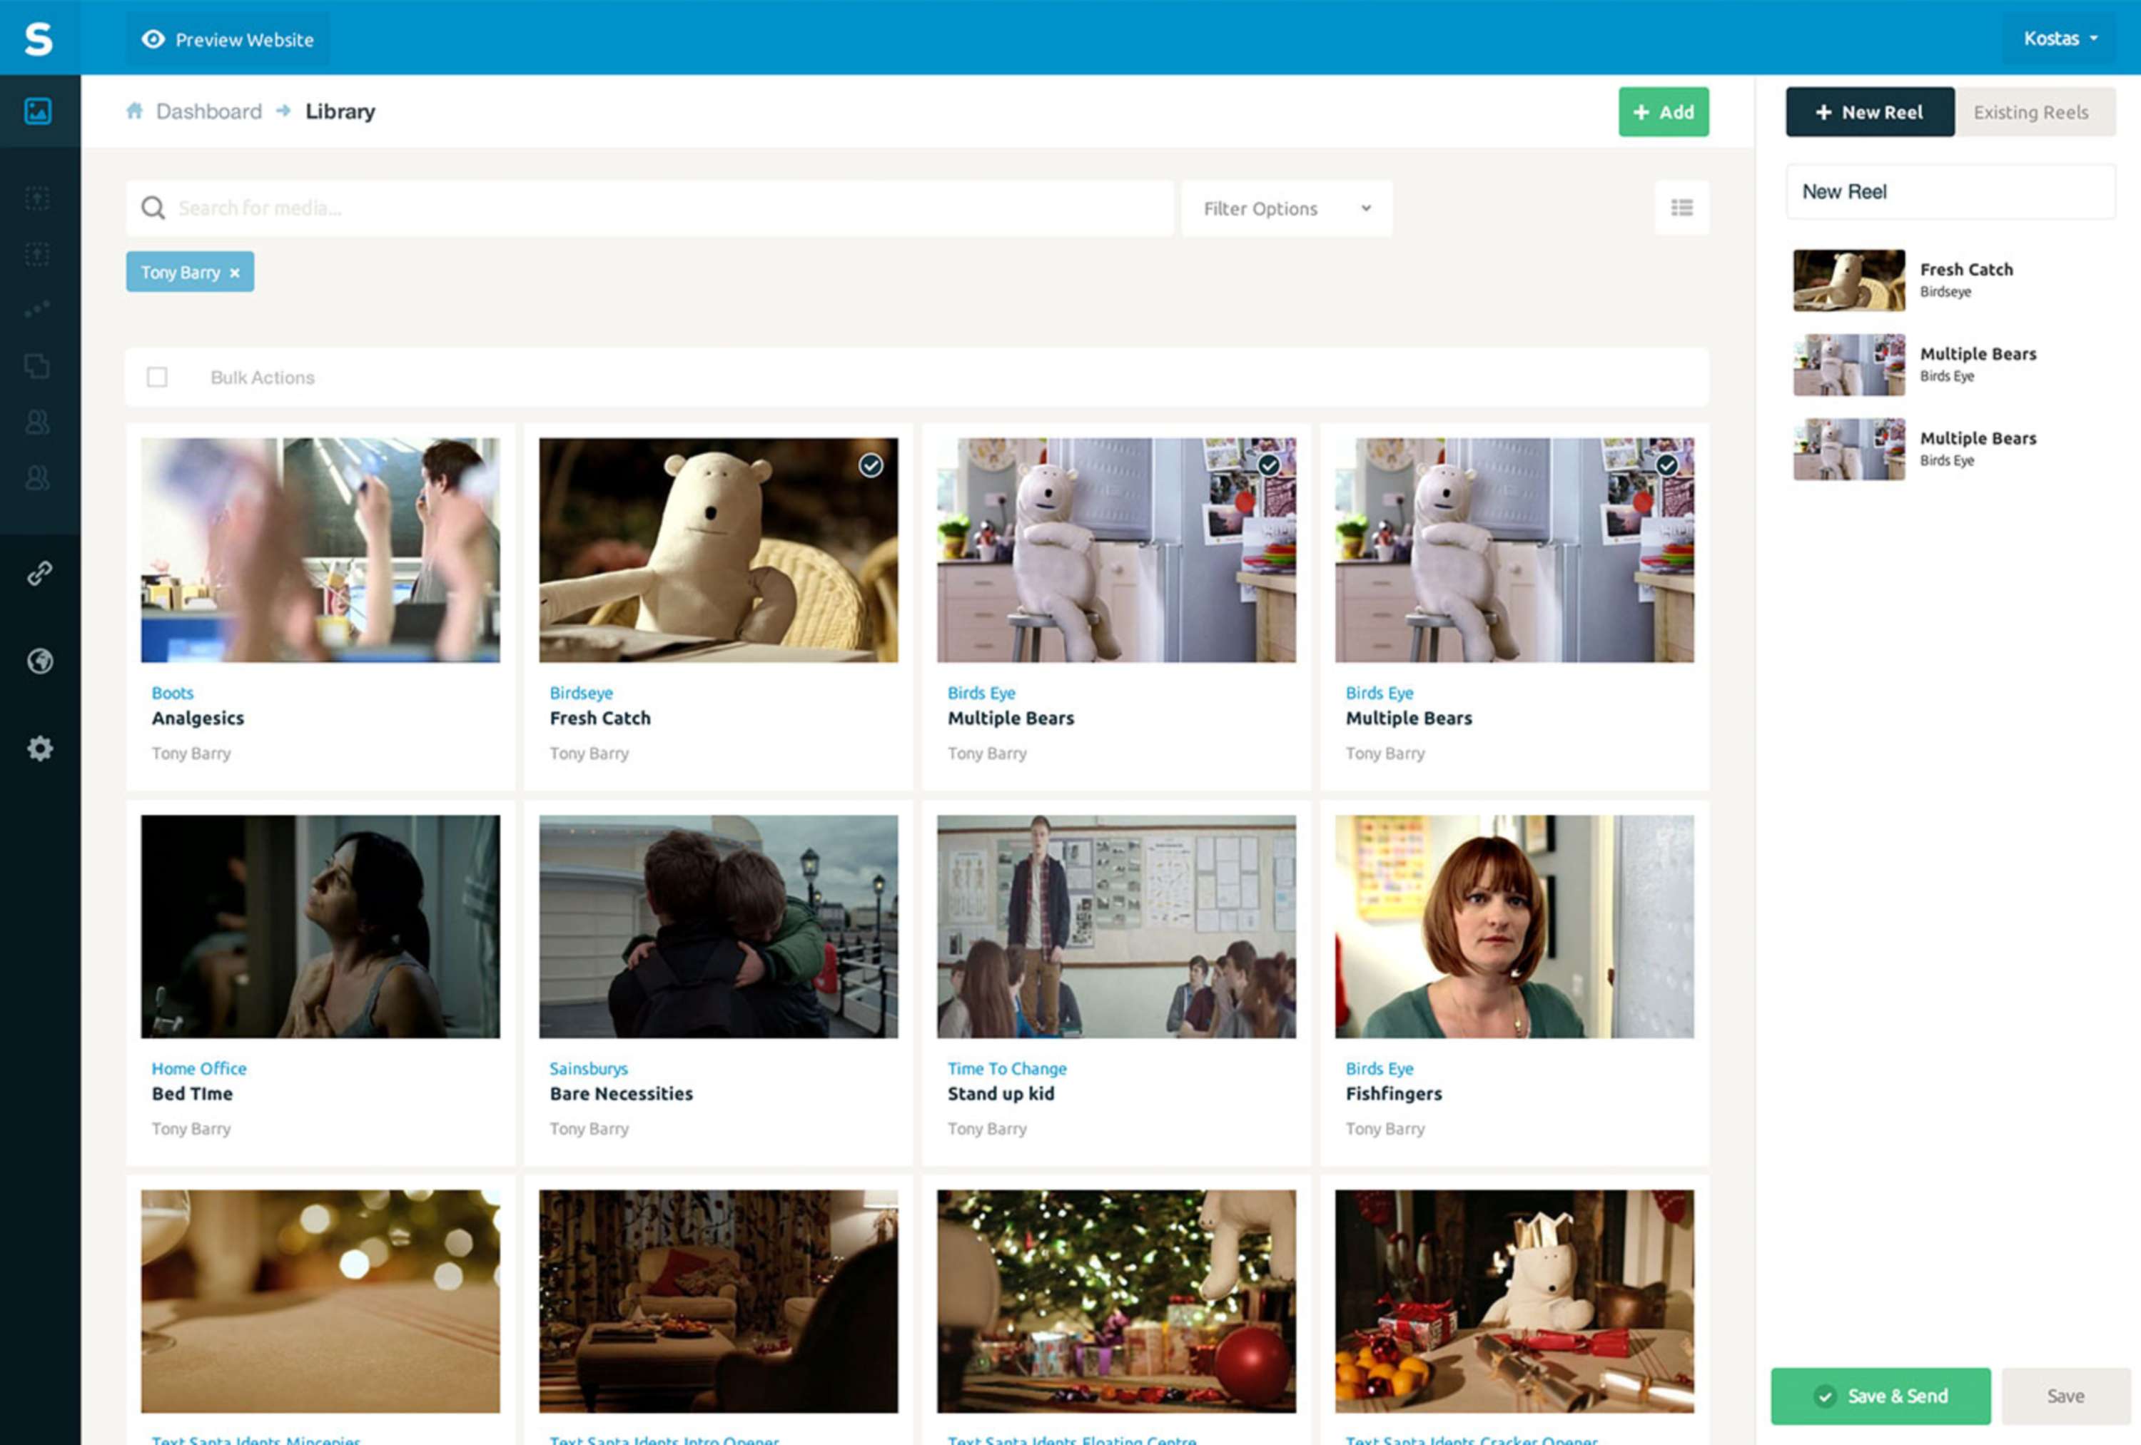Go to Dashboard via breadcrumb
This screenshot has height=1445, width=2141.
209,111
